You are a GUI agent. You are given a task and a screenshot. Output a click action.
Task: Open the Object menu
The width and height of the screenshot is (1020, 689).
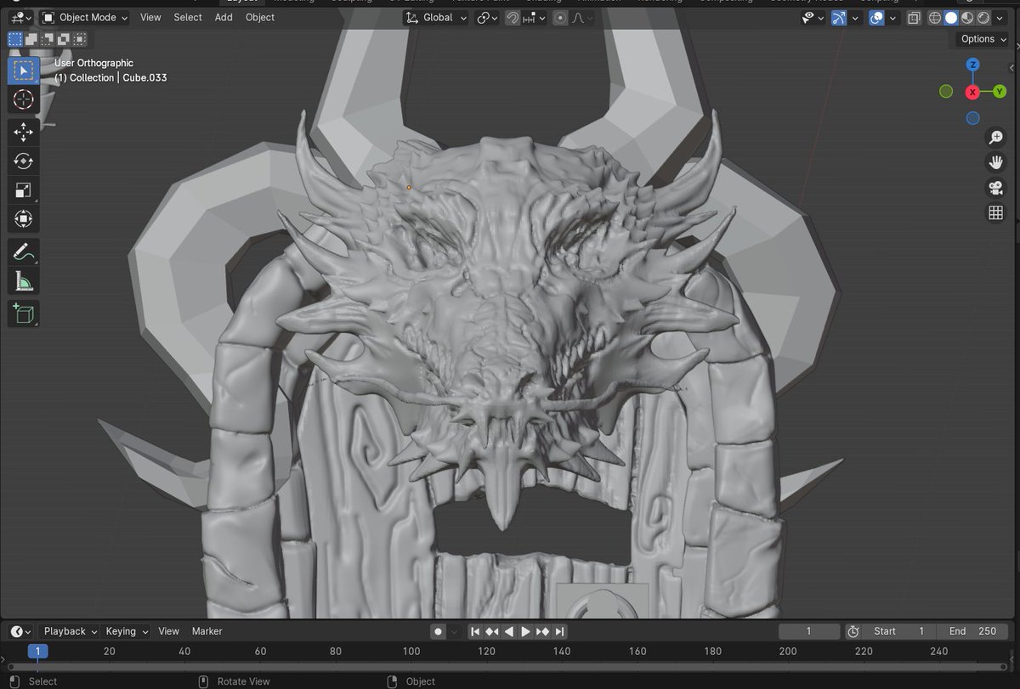point(260,17)
